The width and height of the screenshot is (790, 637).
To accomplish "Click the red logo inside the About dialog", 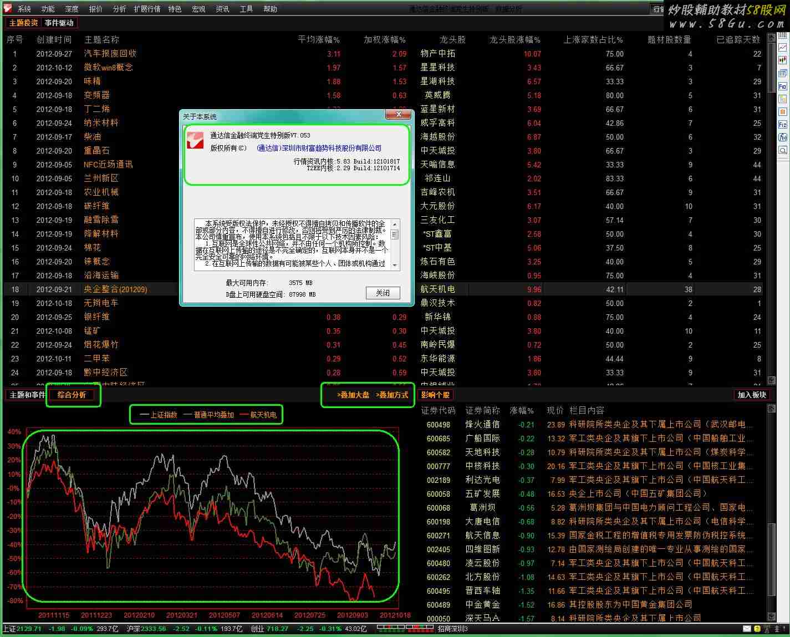I will [195, 140].
